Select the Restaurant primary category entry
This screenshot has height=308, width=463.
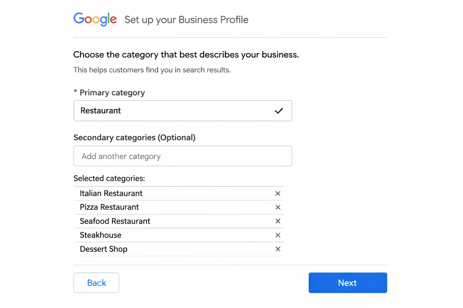(x=183, y=111)
